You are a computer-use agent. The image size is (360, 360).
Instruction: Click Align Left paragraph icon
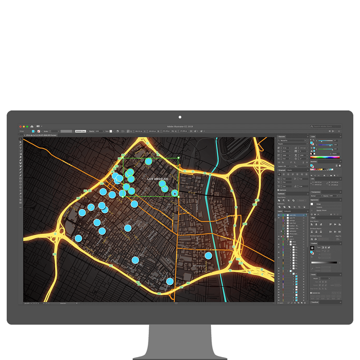[279, 174]
